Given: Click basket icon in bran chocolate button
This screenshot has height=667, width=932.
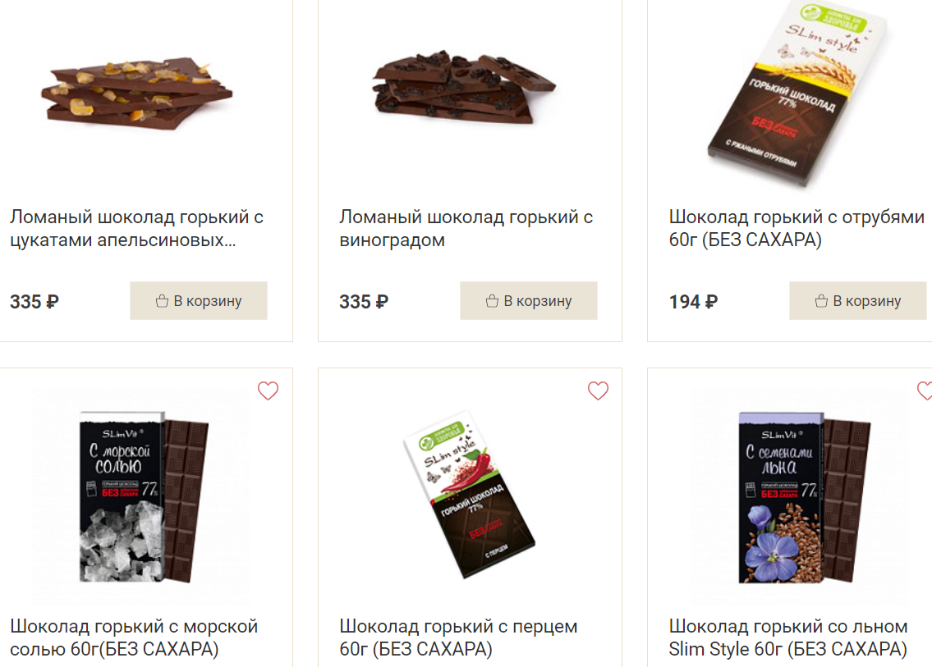Looking at the screenshot, I should 821,301.
